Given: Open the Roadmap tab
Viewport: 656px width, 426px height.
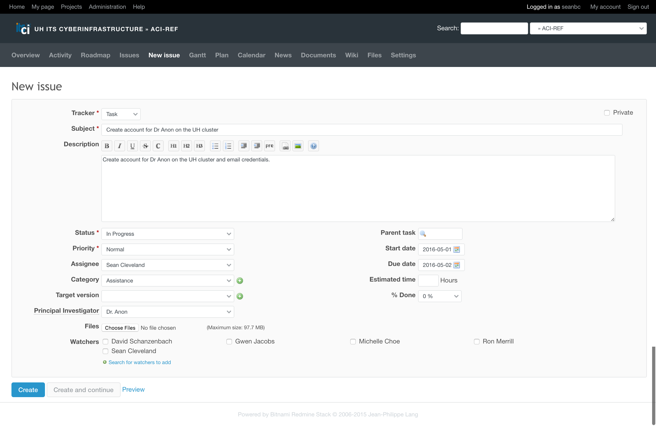Looking at the screenshot, I should click(x=96, y=55).
